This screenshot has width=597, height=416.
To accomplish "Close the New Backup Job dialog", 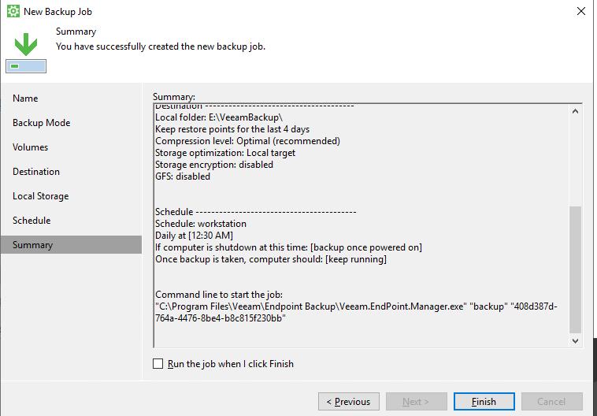I will (x=581, y=11).
